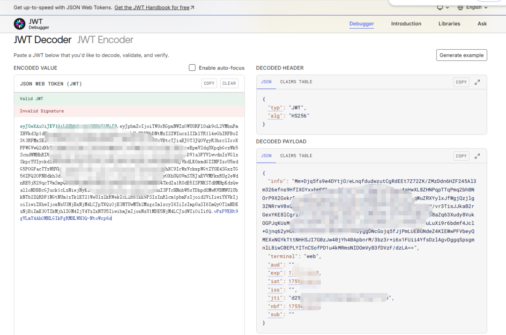506x335 pixels.
Task: Open Get the JWT Handbook for free link
Action: 154,7
